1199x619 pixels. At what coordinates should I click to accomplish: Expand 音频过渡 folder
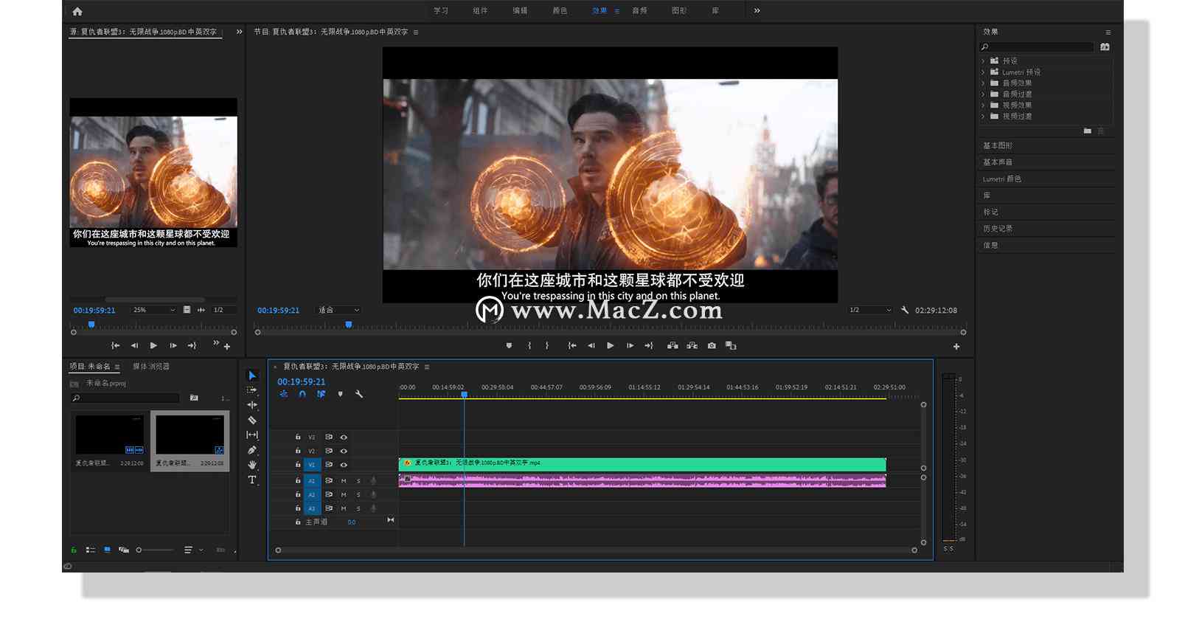984,94
